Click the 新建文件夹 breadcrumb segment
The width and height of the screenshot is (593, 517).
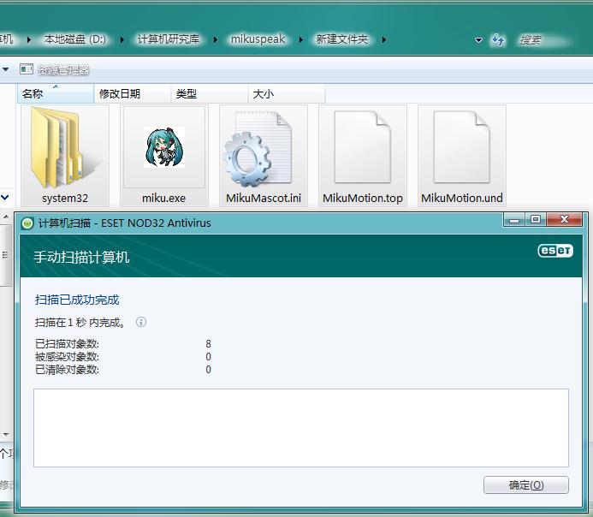click(342, 39)
